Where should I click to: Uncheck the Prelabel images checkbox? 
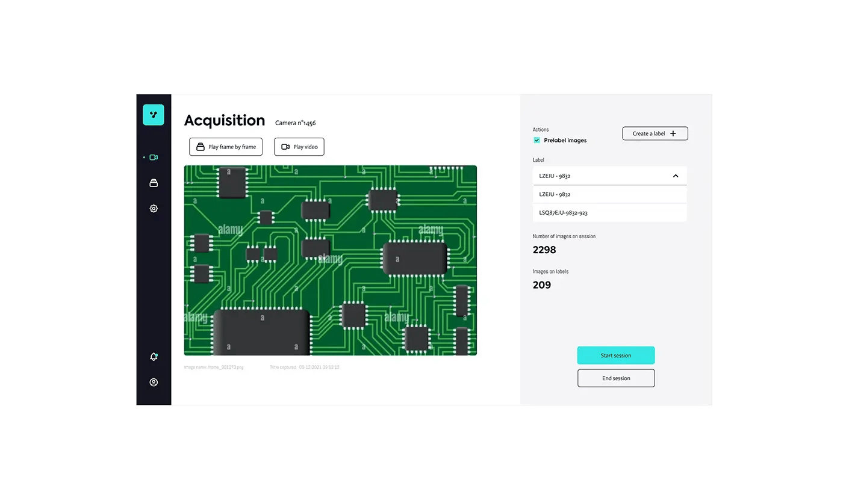pyautogui.click(x=537, y=140)
